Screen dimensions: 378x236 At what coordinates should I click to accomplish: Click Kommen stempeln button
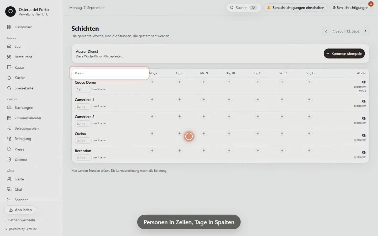click(x=344, y=53)
